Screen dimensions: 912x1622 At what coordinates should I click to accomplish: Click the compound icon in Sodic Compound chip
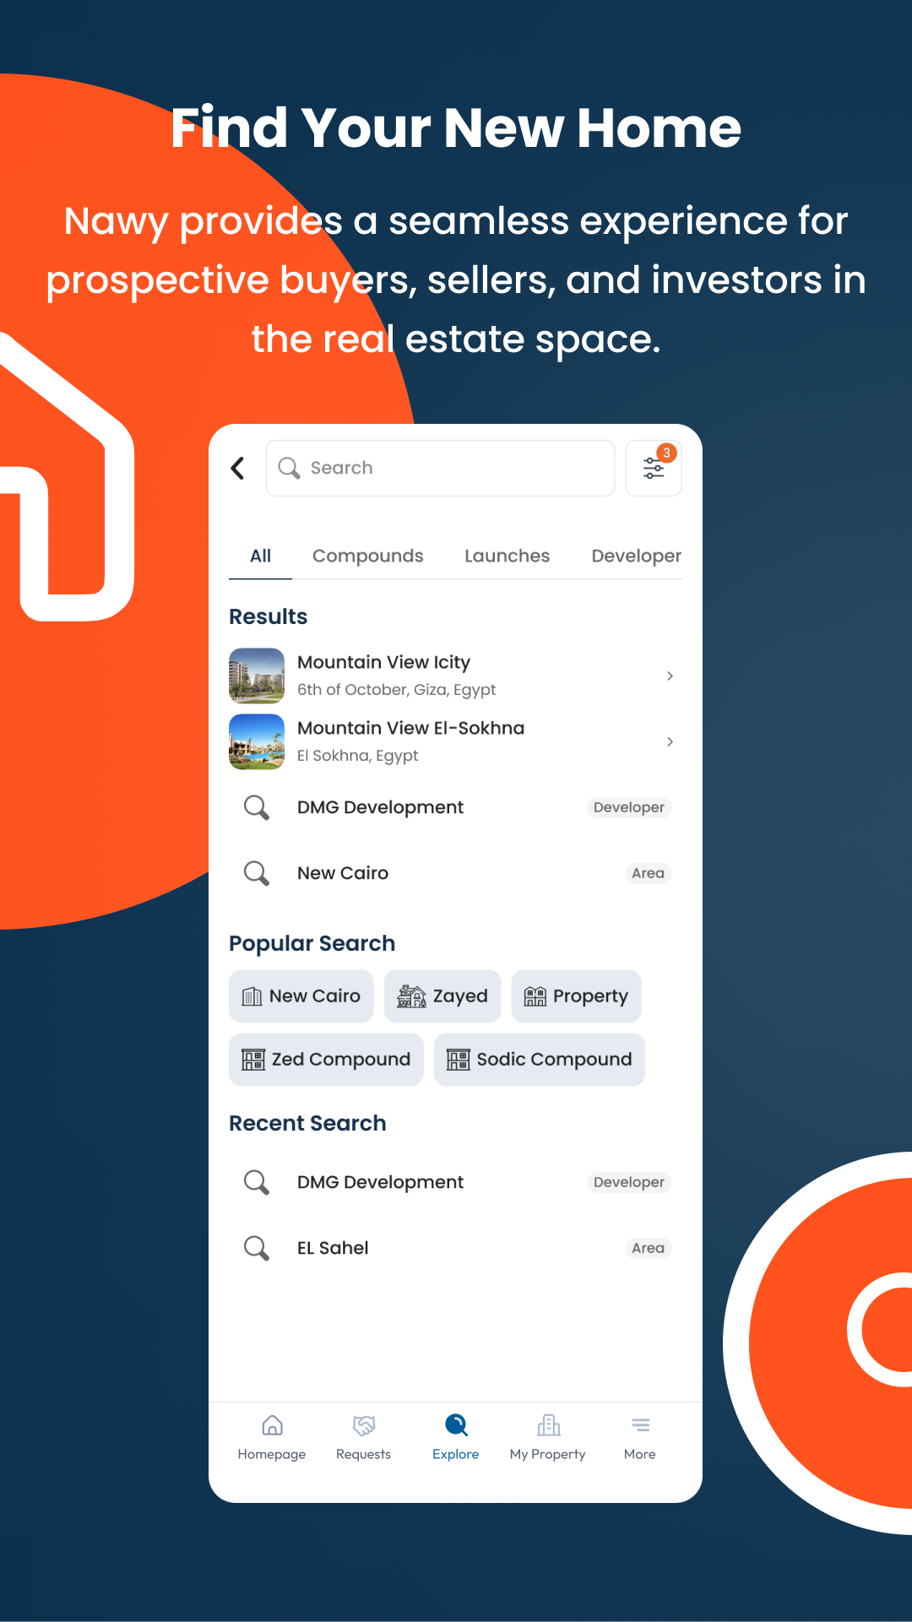[x=459, y=1060]
